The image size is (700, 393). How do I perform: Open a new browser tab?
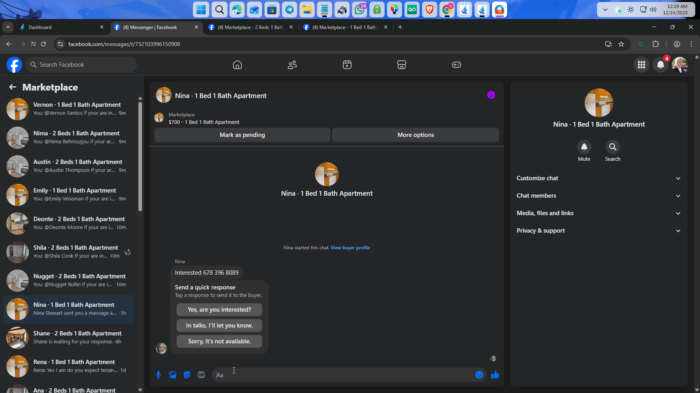[x=400, y=27]
